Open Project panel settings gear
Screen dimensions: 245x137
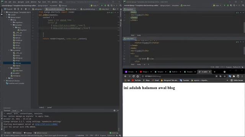(26, 9)
